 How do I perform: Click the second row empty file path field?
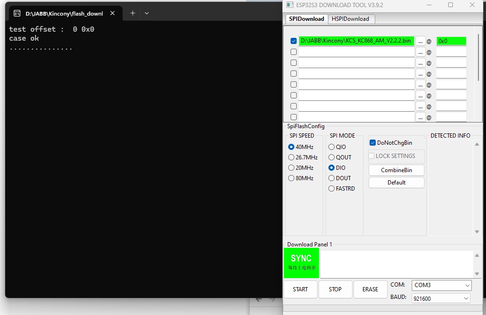coord(356,52)
